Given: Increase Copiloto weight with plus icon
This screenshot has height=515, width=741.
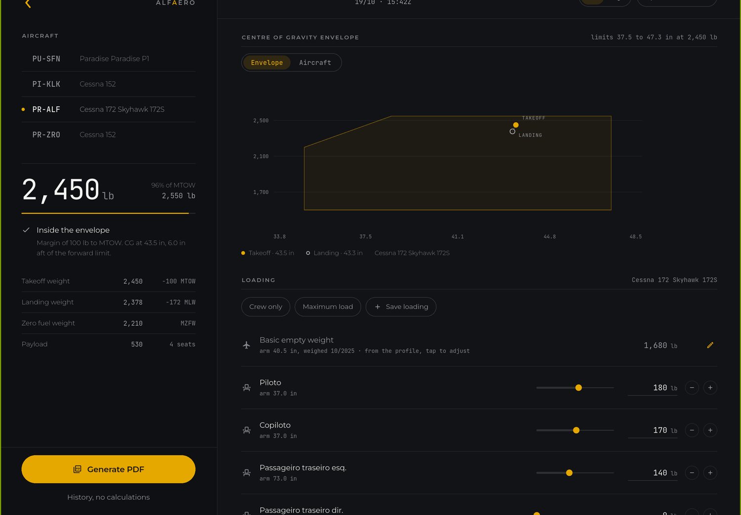Looking at the screenshot, I should [710, 430].
